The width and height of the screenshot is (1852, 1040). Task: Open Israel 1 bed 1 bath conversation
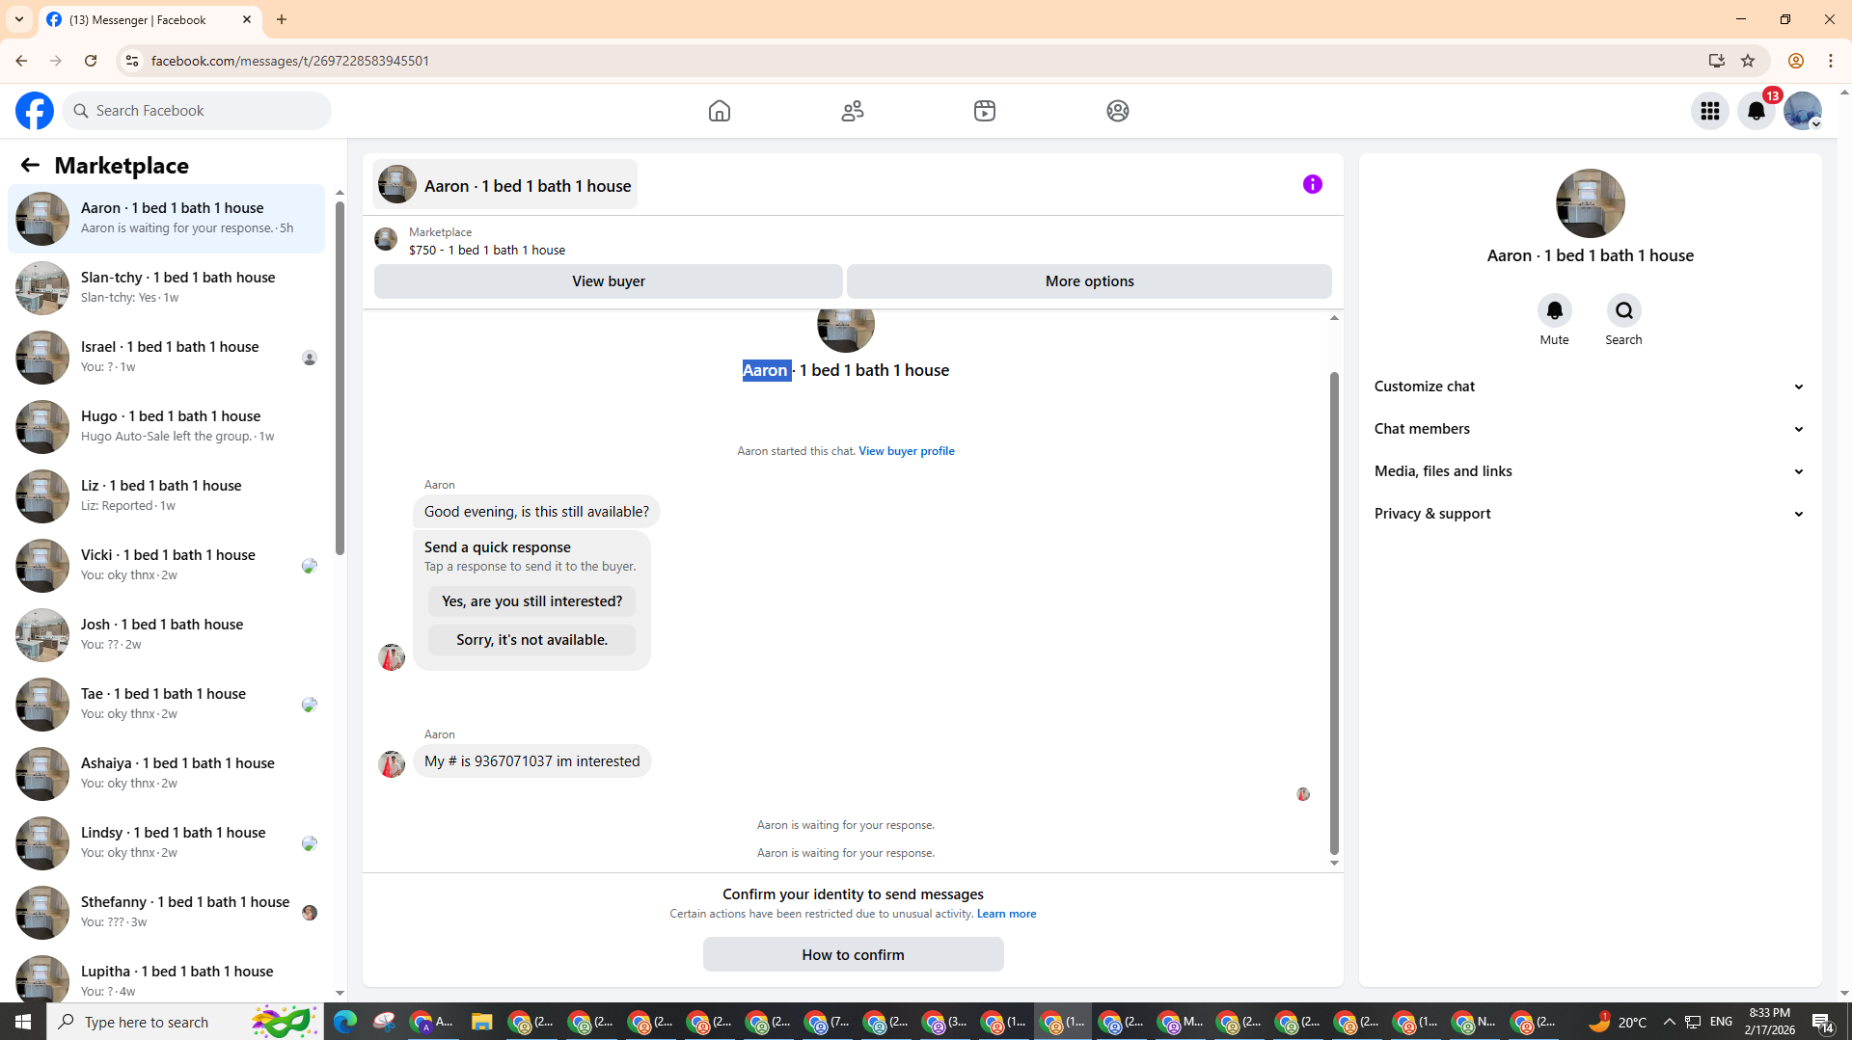click(x=166, y=357)
